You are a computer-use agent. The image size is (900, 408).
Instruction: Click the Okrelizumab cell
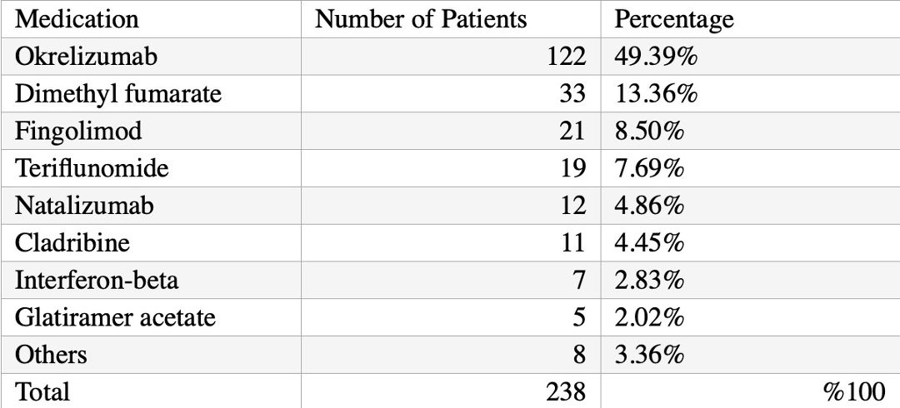point(151,57)
